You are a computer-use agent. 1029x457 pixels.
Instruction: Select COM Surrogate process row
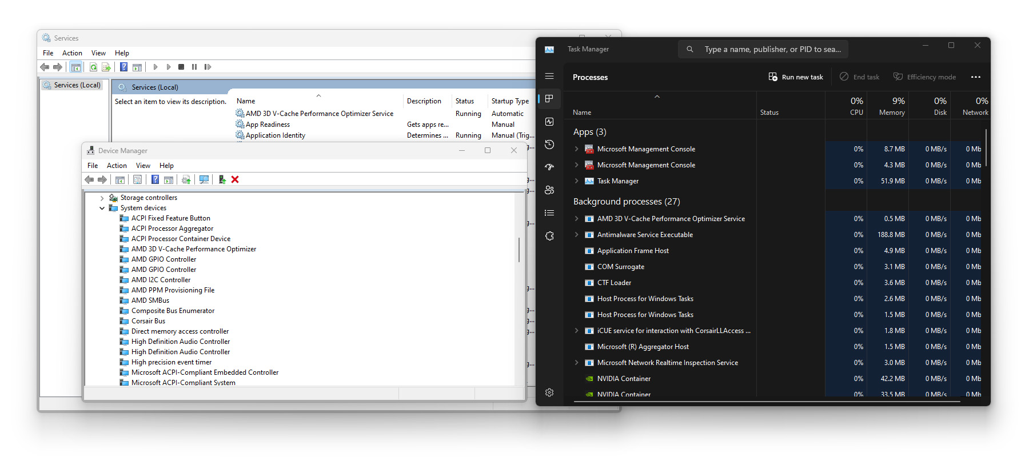(777, 267)
